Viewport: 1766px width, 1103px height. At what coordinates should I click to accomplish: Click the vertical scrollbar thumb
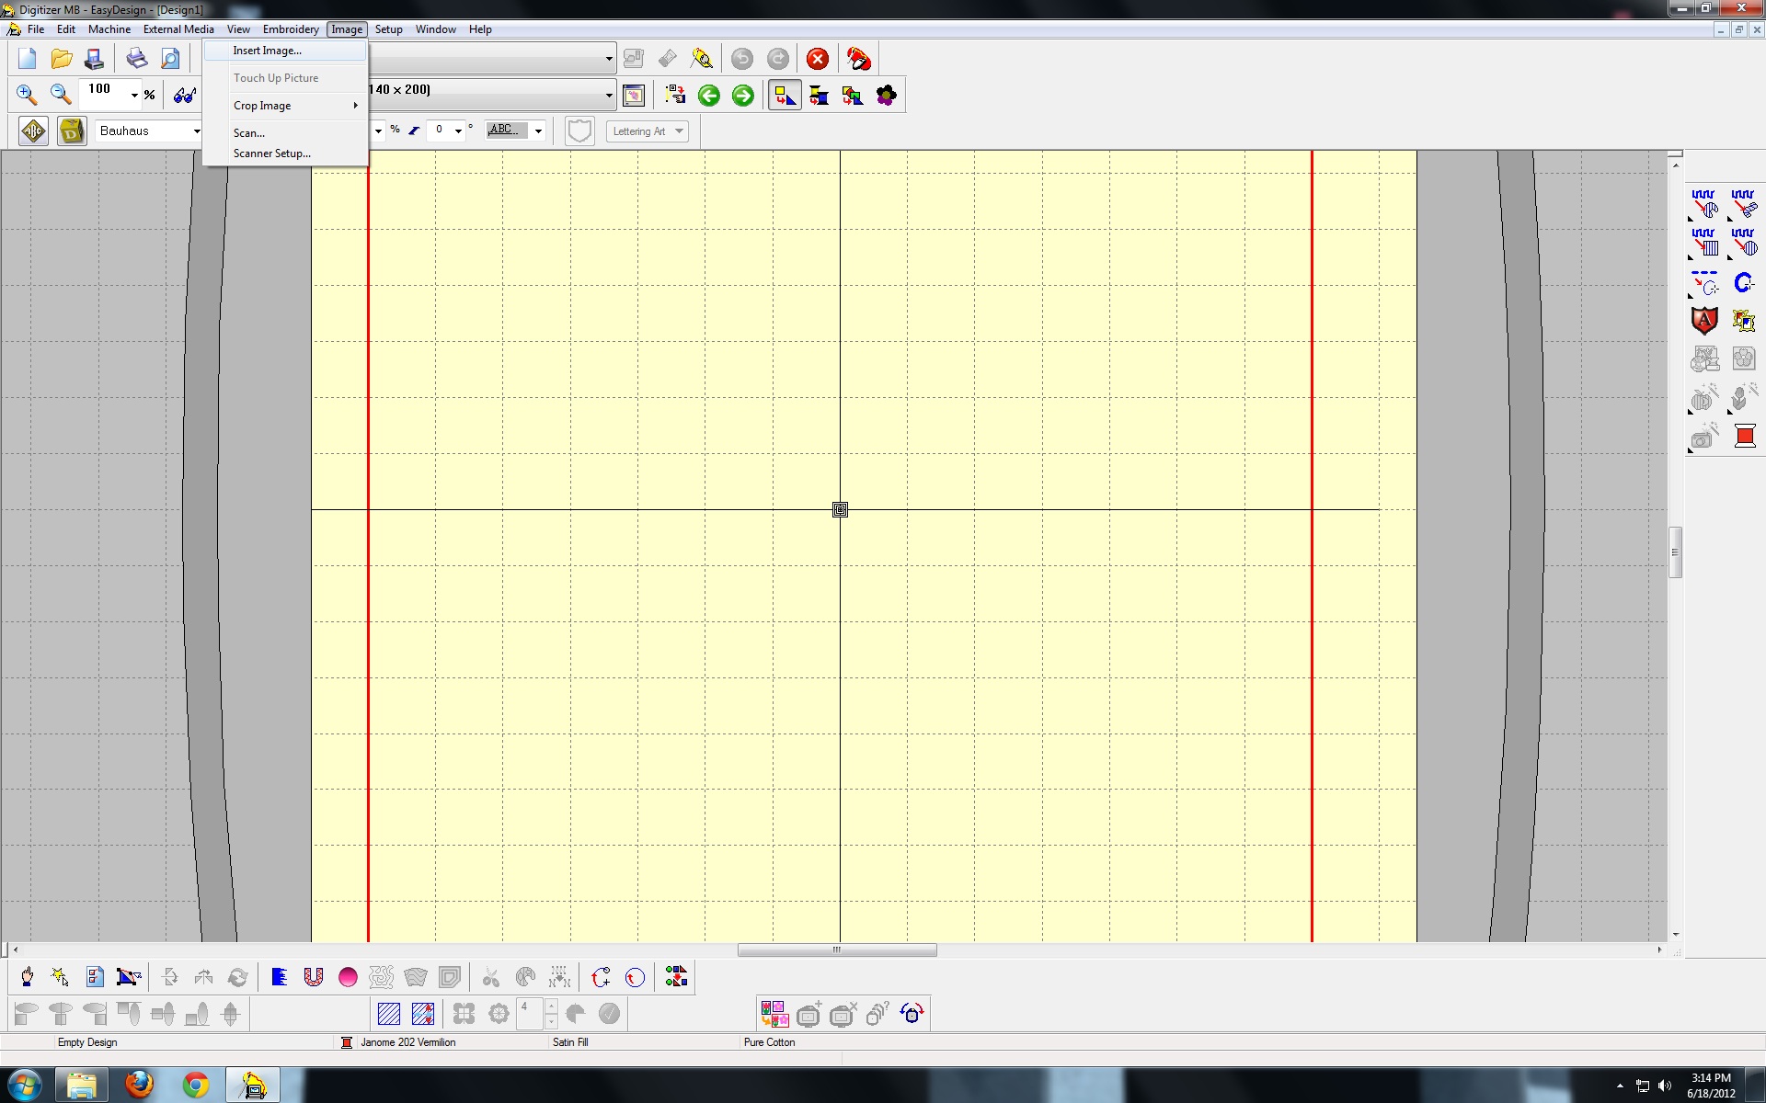click(x=1676, y=552)
